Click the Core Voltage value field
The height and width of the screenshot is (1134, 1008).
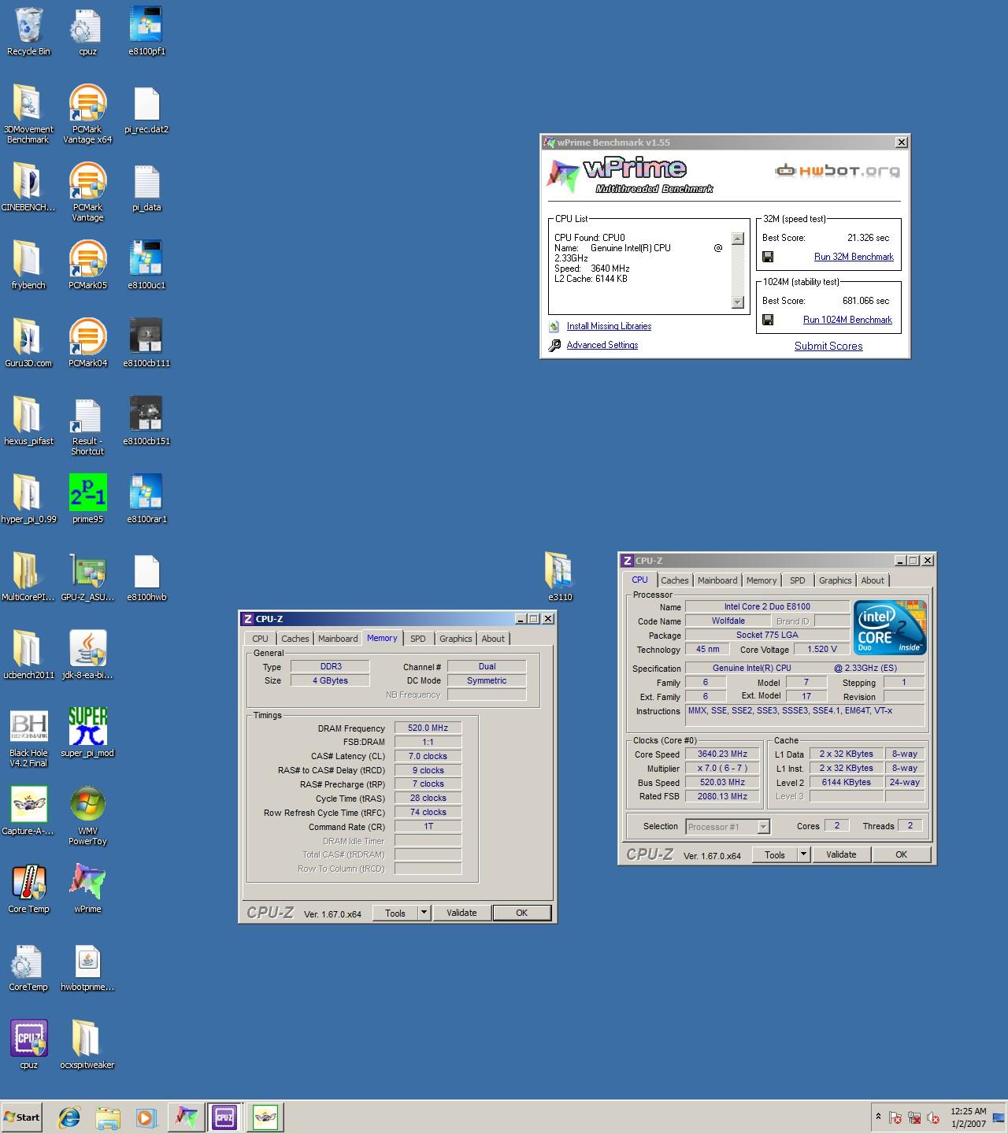click(822, 650)
